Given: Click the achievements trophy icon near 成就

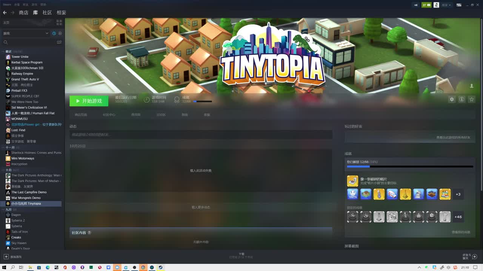Looking at the screenshot, I should pos(177,99).
